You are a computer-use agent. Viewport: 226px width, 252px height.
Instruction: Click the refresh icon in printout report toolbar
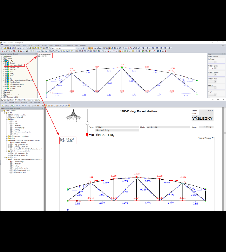[x=13, y=106]
